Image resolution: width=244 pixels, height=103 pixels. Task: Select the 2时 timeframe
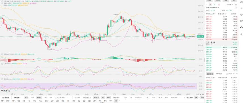click(52, 101)
